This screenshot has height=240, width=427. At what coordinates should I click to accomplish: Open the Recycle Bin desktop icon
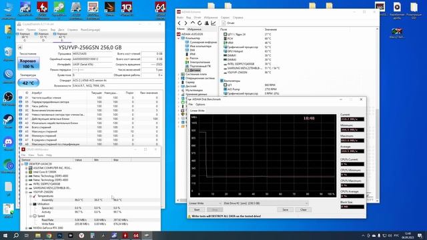click(x=9, y=53)
